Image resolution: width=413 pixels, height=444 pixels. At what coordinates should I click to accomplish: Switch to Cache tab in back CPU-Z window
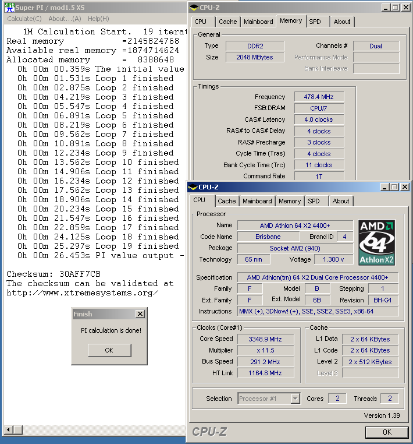click(x=228, y=22)
